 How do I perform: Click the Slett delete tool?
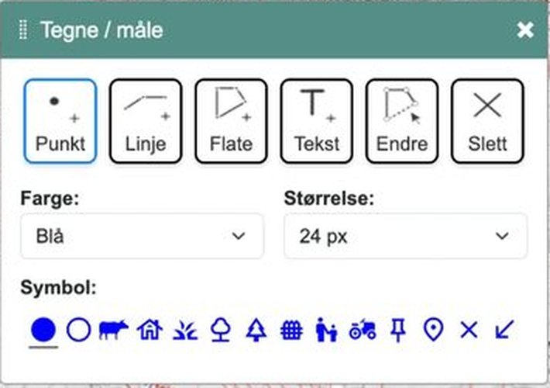[487, 121]
